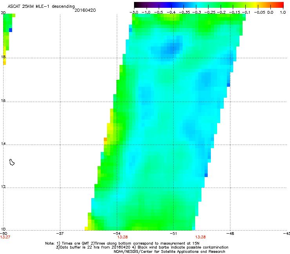Click the "0.0" color scale label
290x254 pixels.
[270, 13]
